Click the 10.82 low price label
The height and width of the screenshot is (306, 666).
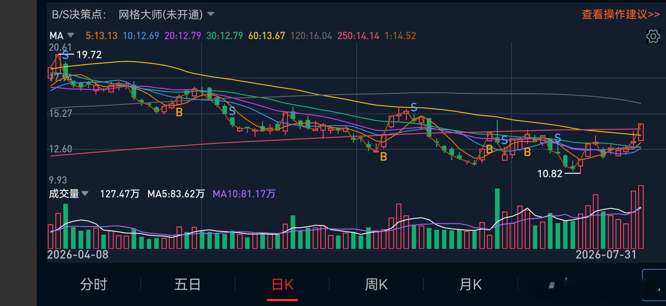[550, 174]
